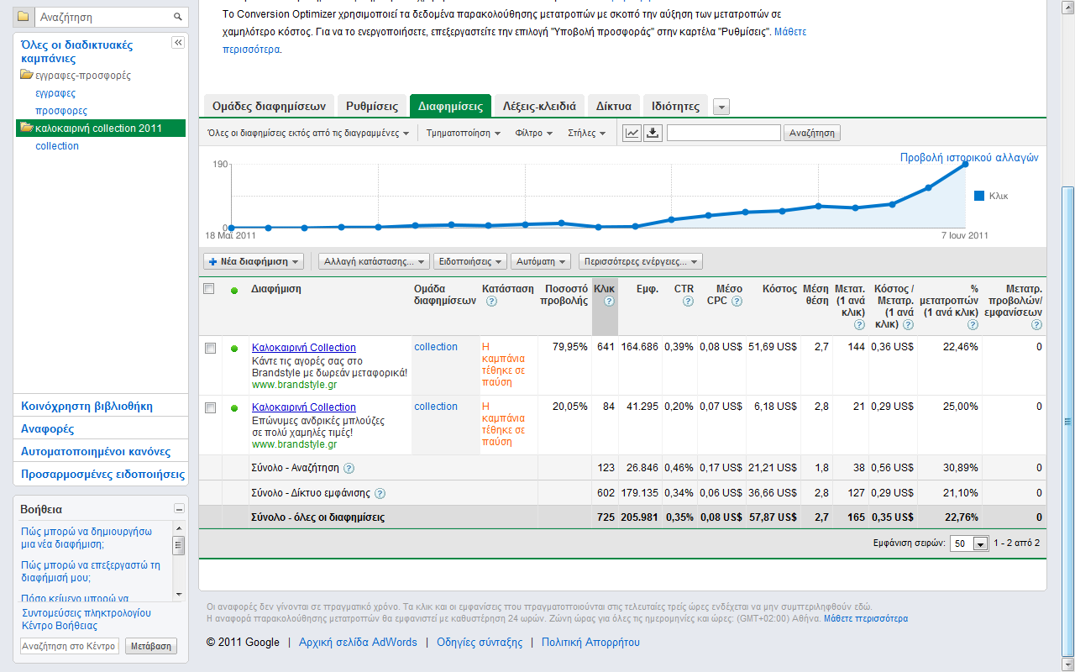
Task: Open the Τμηματοποίηση dropdown
Action: click(x=464, y=133)
